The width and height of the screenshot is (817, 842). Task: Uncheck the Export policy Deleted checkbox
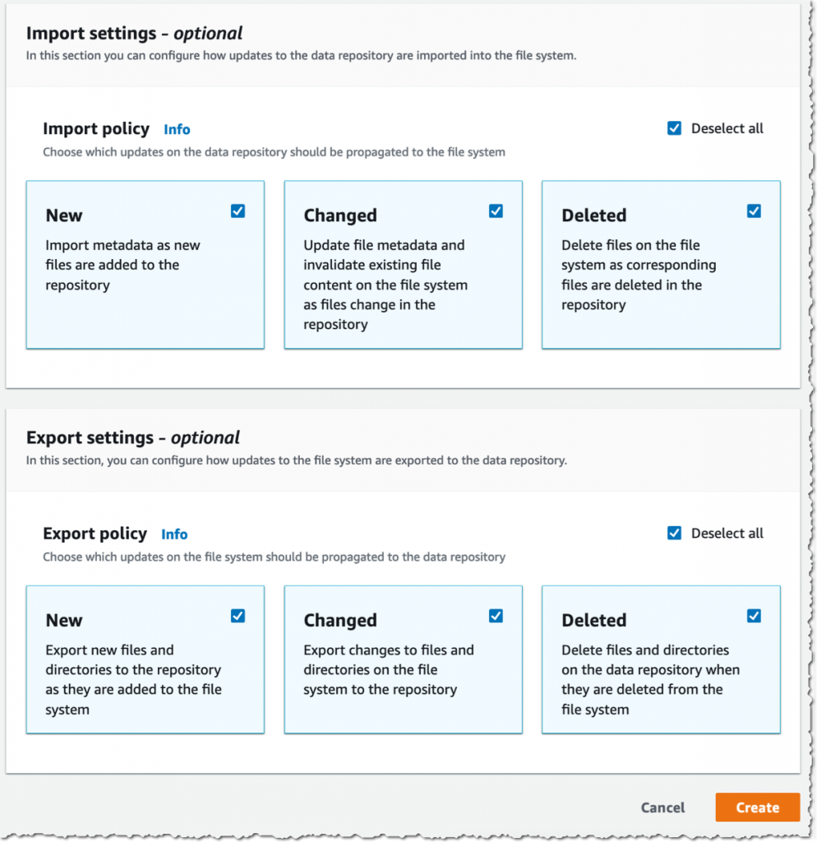pos(754,616)
